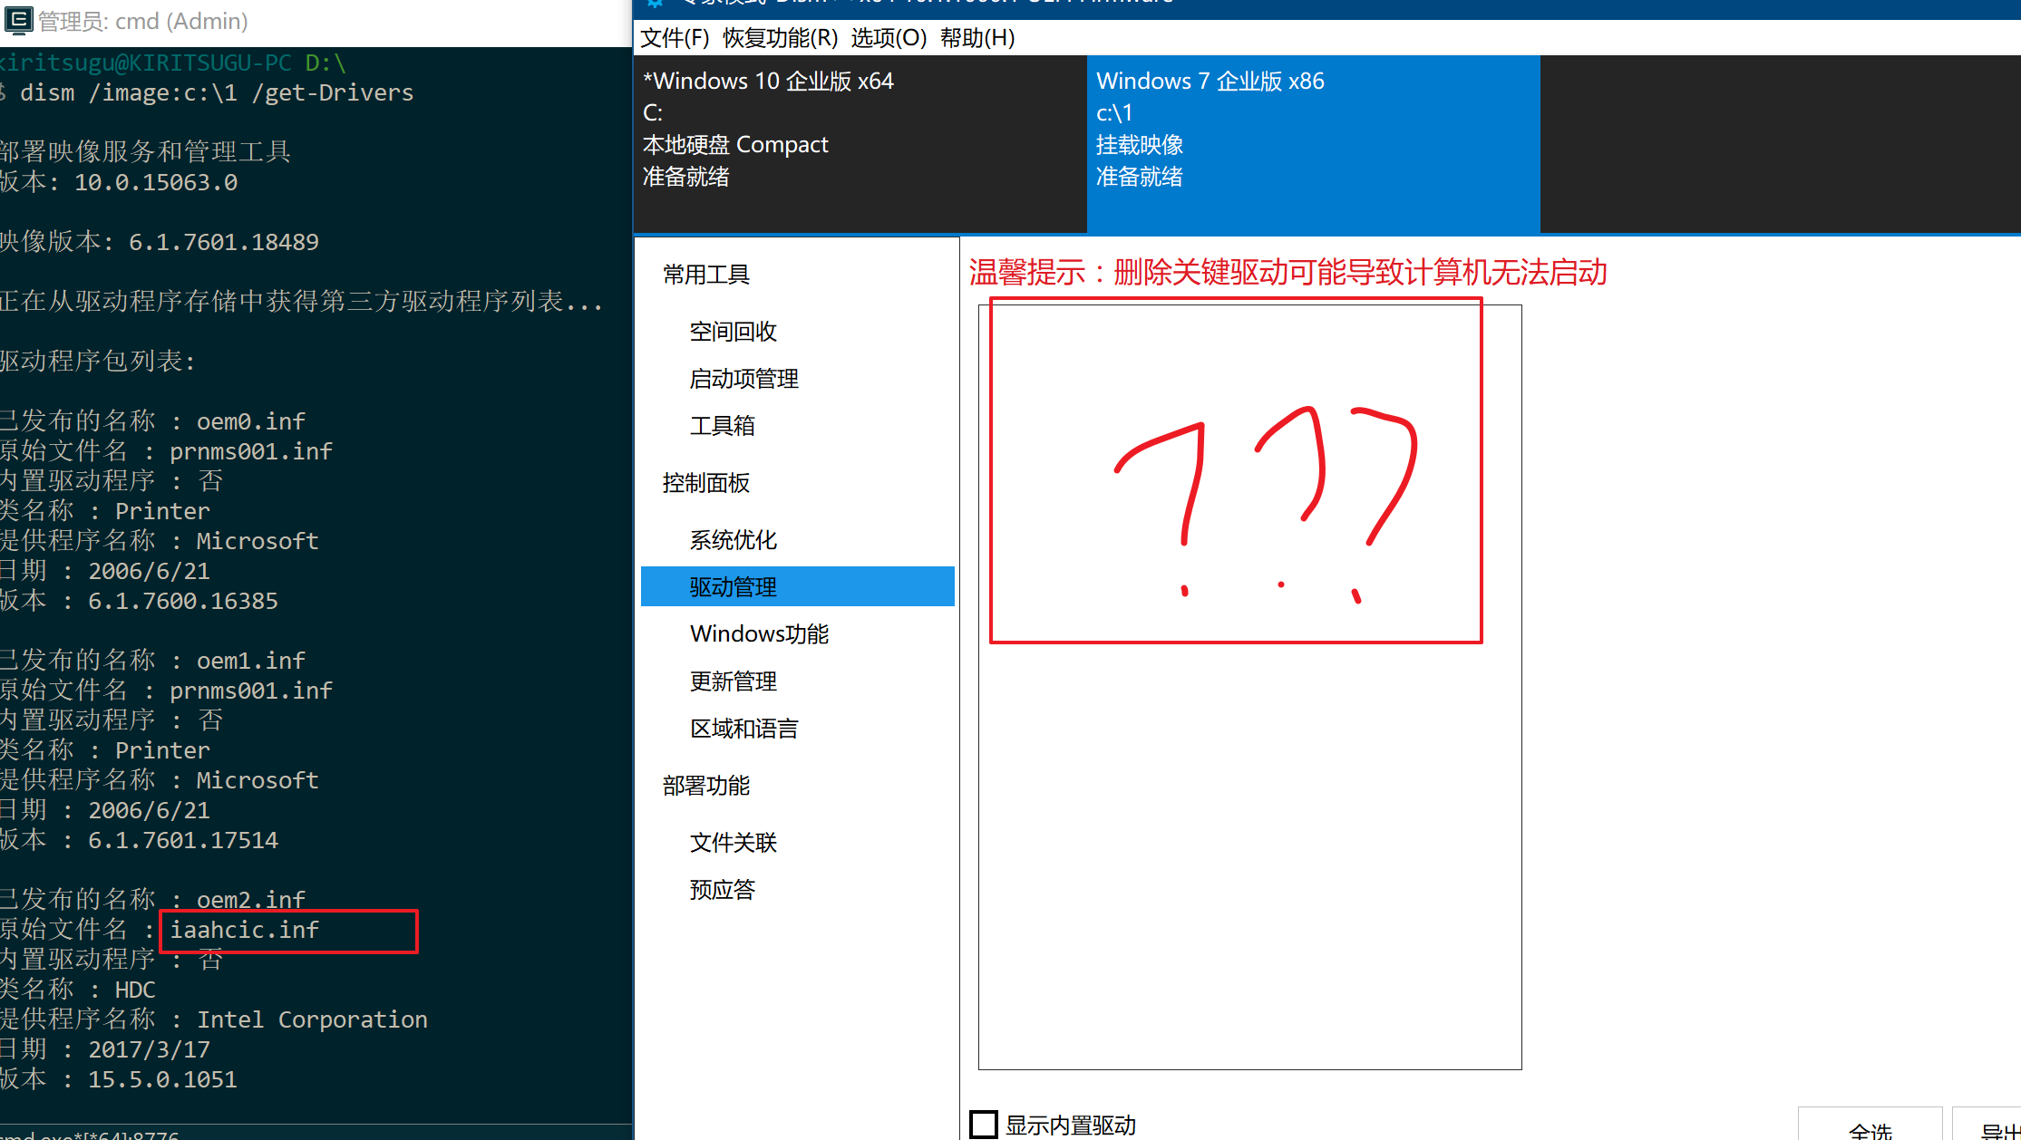2021x1140 pixels.
Task: Open 更新管理 update management
Action: (733, 681)
